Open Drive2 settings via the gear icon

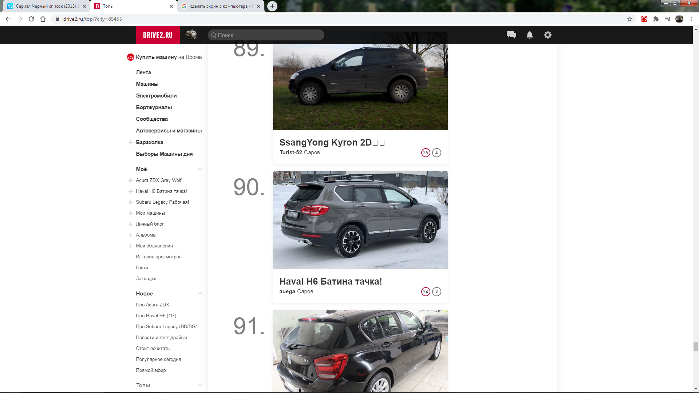[x=548, y=35]
